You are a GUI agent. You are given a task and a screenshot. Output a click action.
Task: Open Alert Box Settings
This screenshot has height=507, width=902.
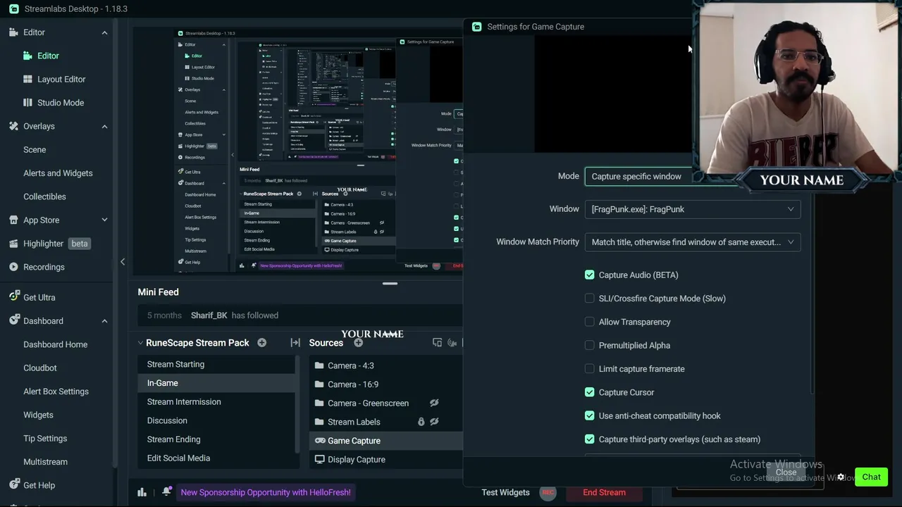[56, 392]
